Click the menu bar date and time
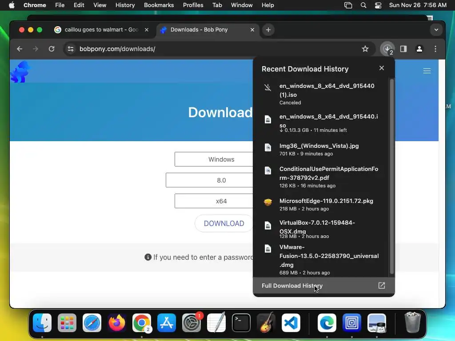455x341 pixels. pos(418,5)
